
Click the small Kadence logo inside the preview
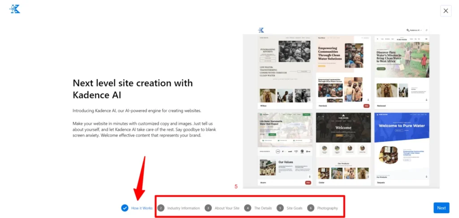[261, 30]
